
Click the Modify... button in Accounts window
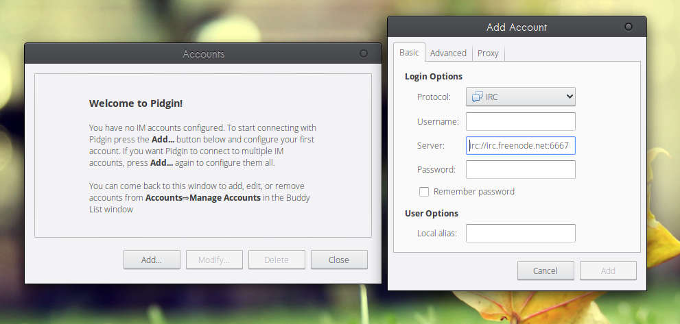[x=214, y=260]
